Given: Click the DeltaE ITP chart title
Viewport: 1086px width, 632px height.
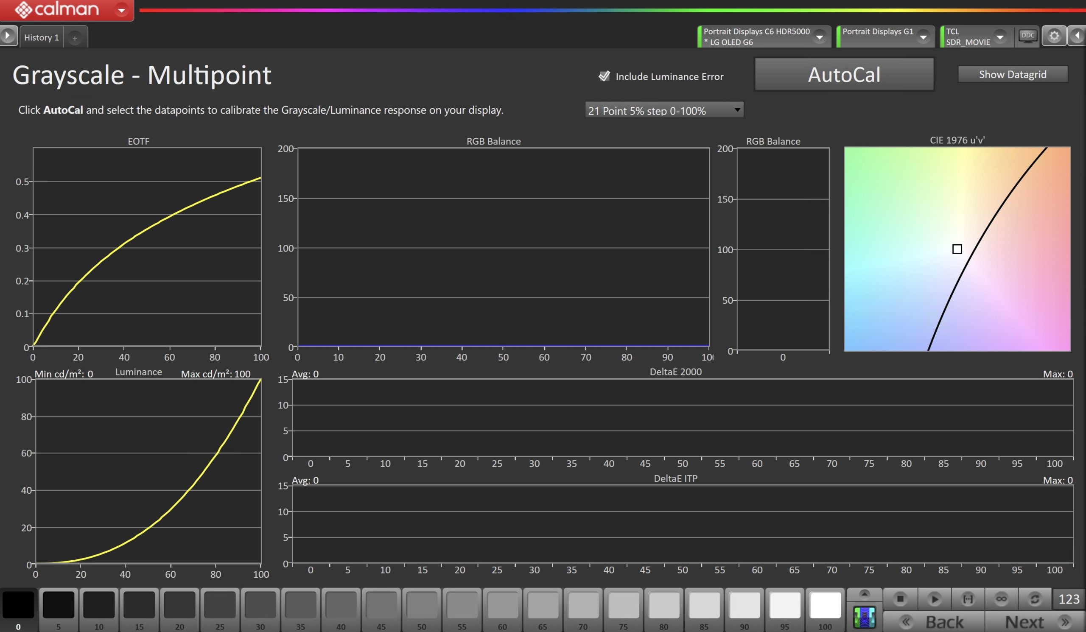Looking at the screenshot, I should pos(676,478).
